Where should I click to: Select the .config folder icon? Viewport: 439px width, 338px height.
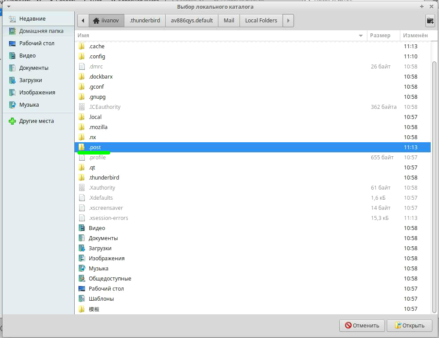click(x=81, y=57)
